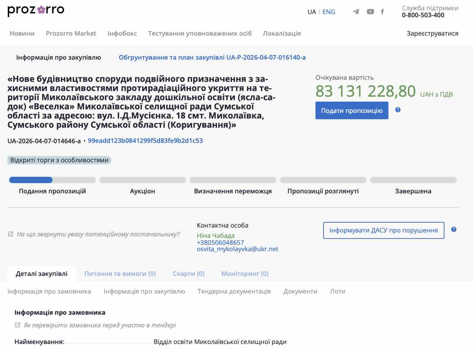Click the Подання пропозицій progress bar
This screenshot has width=473, height=350.
coord(52,180)
